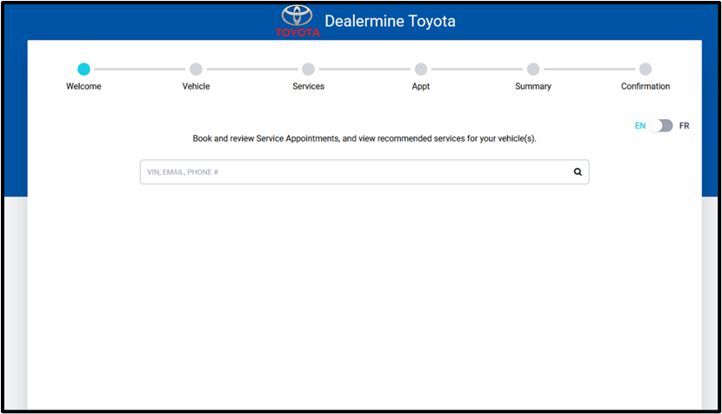Viewport: 722px width, 414px height.
Task: Go to the Confirmation step label
Action: pyautogui.click(x=645, y=86)
